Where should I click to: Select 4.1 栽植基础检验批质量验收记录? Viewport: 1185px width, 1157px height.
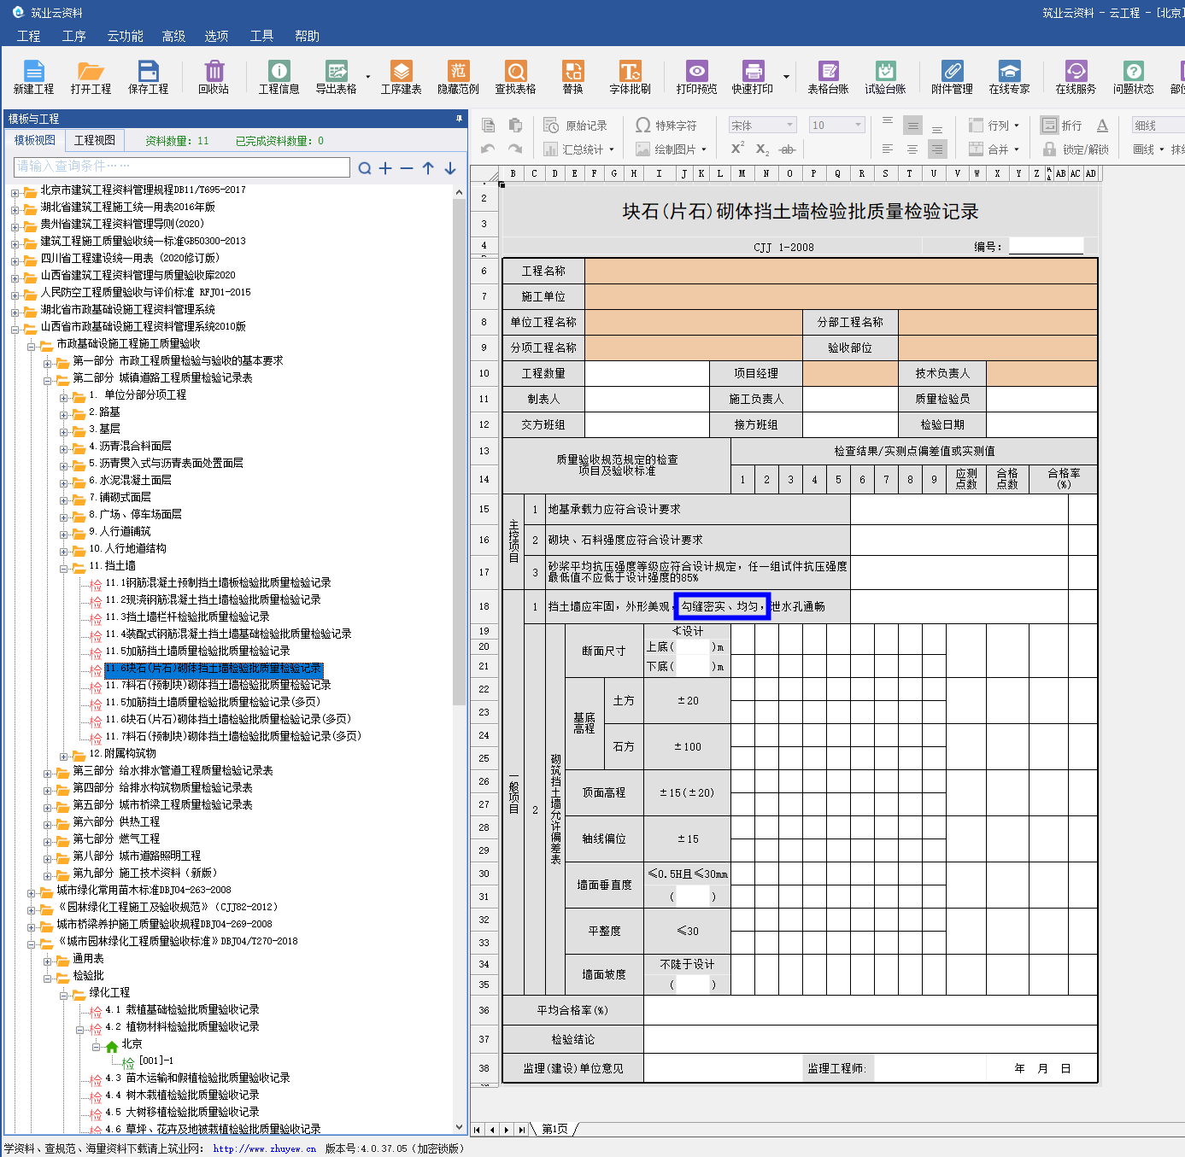182,1009
